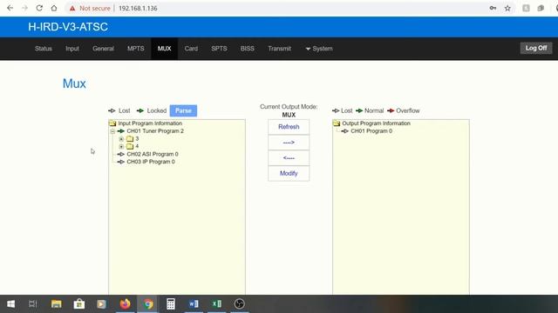This screenshot has height=313, width=558.
Task: Select CH01 Program 0 output node
Action: (371, 131)
